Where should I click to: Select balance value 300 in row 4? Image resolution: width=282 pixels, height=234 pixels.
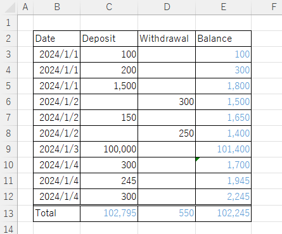coord(224,70)
